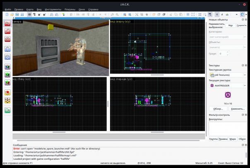The height and width of the screenshot is (168, 250).
Task: Choose the Мир move-selected option
Action: 231,25
